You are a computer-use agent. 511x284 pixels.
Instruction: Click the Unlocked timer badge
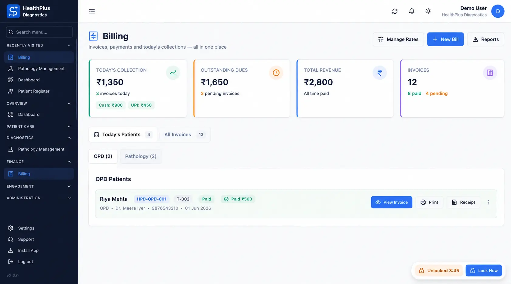439,271
